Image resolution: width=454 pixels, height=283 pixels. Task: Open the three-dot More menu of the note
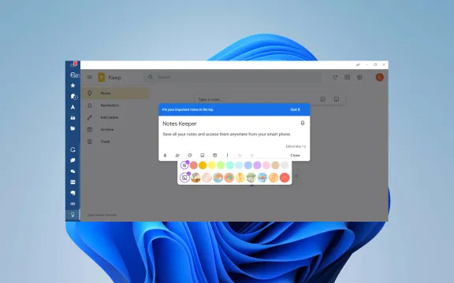pyautogui.click(x=227, y=156)
